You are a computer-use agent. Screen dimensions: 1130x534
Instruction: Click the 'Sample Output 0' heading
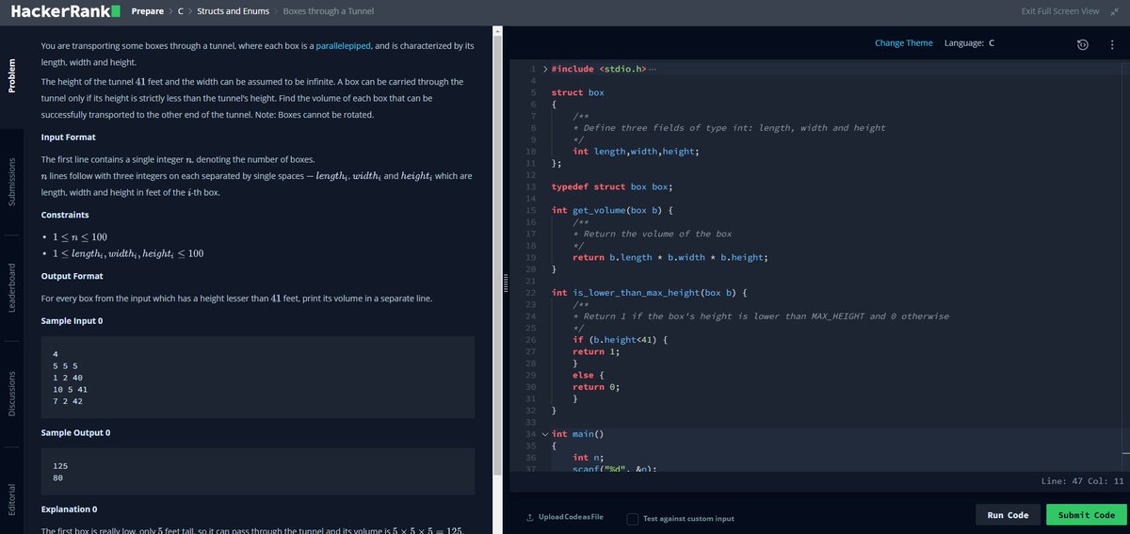pos(76,432)
